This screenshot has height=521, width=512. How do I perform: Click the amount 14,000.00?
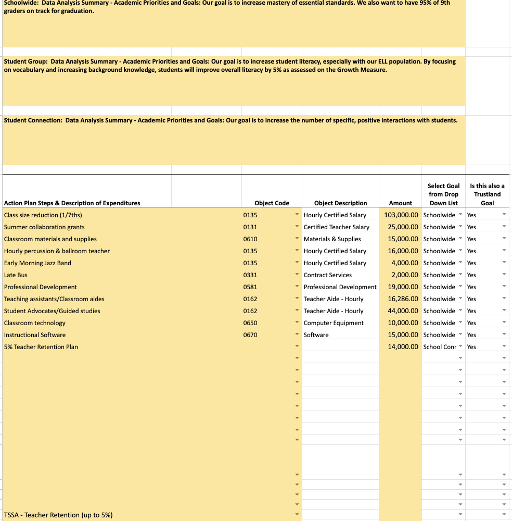(x=403, y=346)
